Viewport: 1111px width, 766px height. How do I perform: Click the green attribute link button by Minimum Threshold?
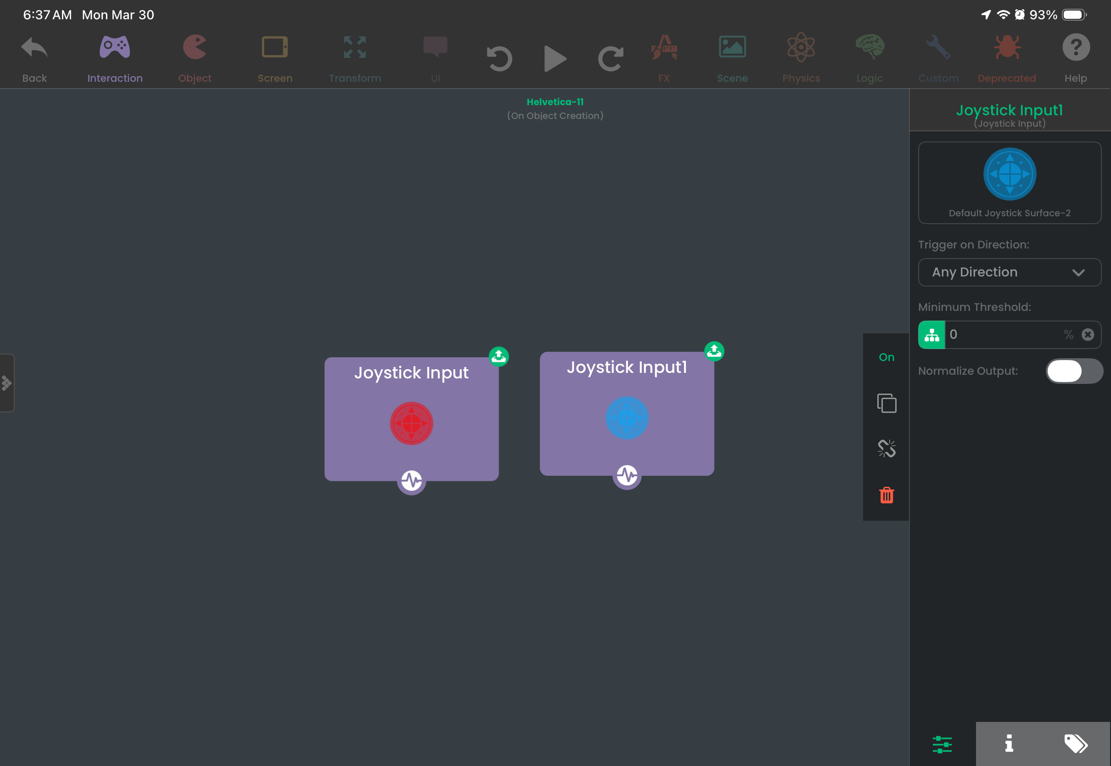(931, 334)
